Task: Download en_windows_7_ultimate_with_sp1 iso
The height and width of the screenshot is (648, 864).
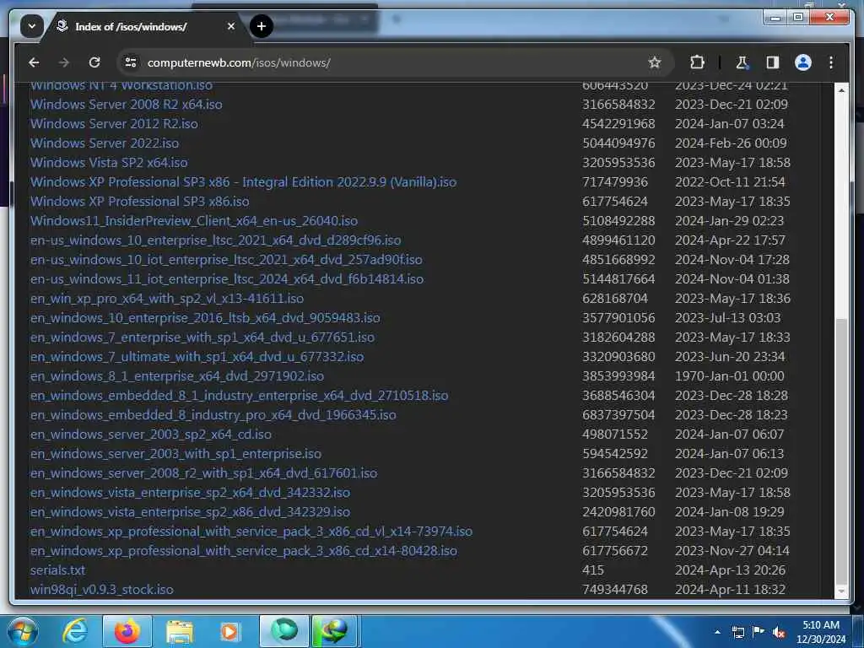Action: (197, 357)
